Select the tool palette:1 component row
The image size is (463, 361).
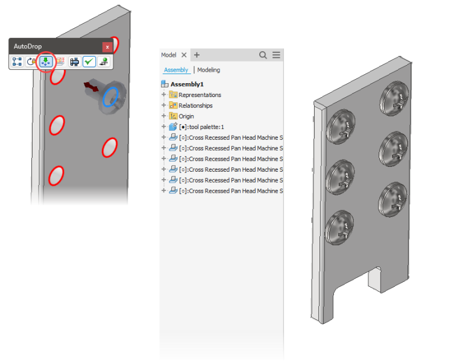[x=202, y=127]
